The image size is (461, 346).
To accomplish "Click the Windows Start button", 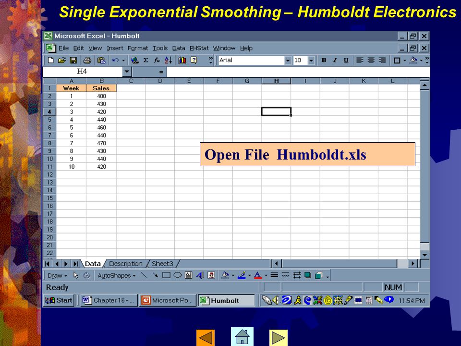I will pos(58,300).
